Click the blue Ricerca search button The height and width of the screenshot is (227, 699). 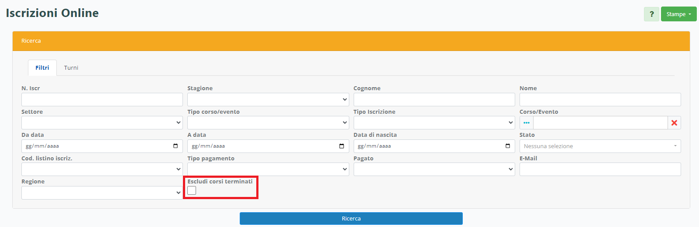tap(351, 218)
